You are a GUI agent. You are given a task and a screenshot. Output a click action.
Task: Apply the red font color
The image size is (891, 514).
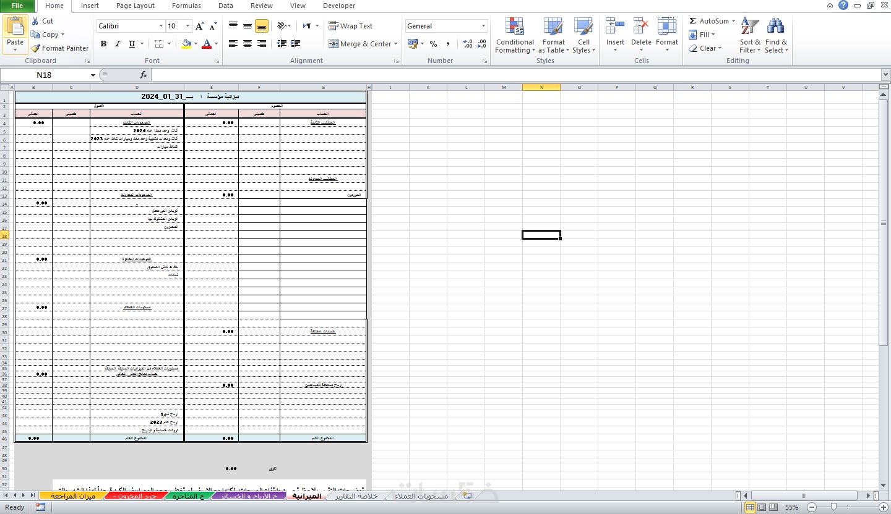[206, 44]
